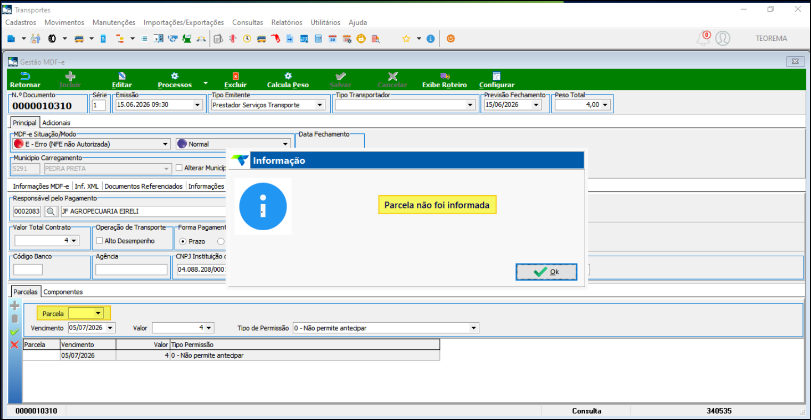
Task: Click the Retornar arrow icon
Action: pyautogui.click(x=25, y=76)
